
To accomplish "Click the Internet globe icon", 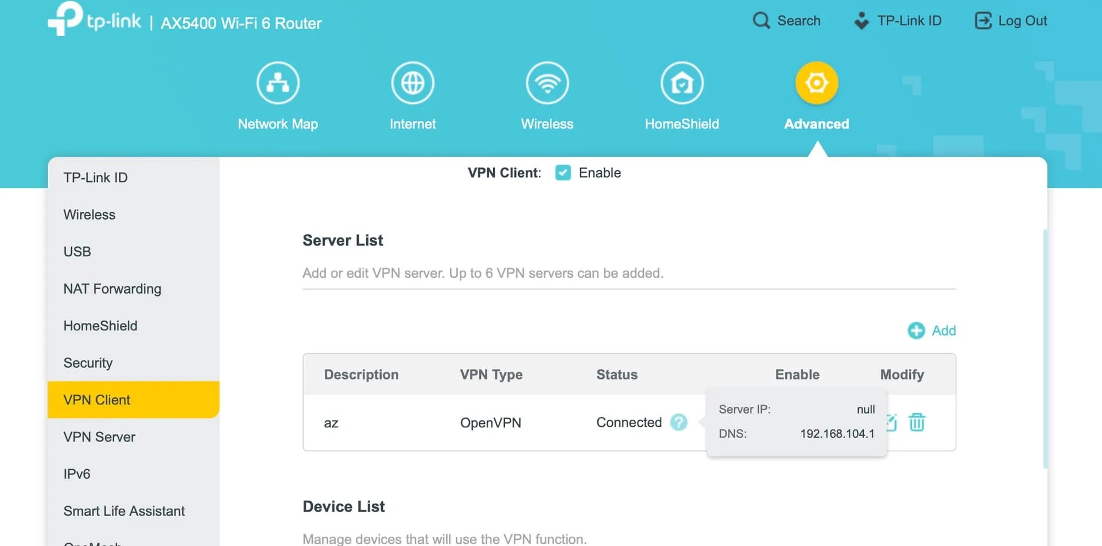I will [413, 83].
